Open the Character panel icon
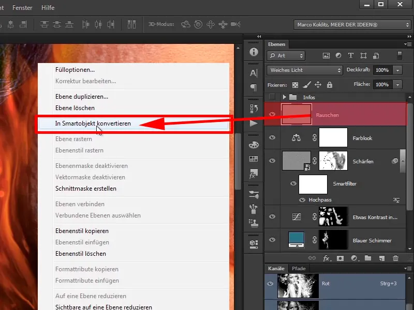414x310 pixels. pos(254,73)
